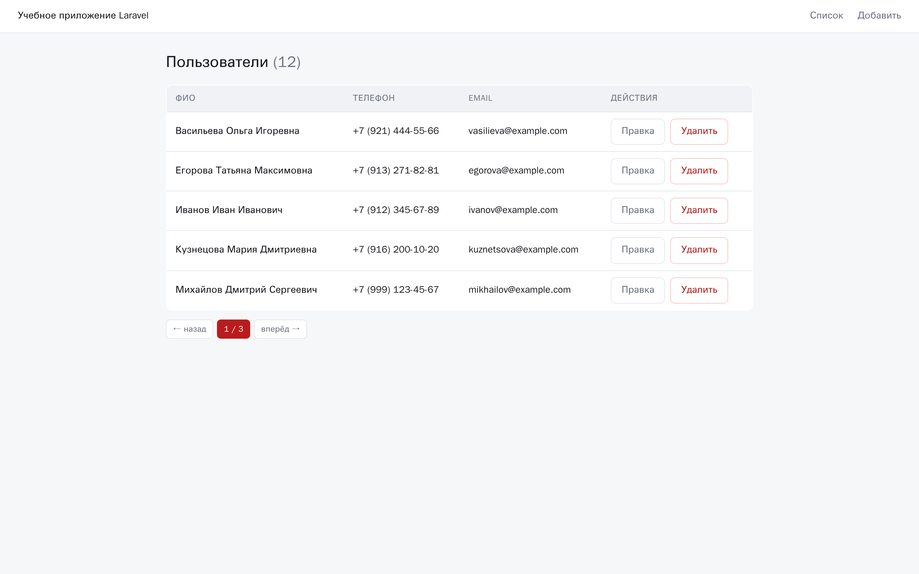
Task: Click Удалить for Кузнецова Мария Дмитриевна
Action: [699, 250]
